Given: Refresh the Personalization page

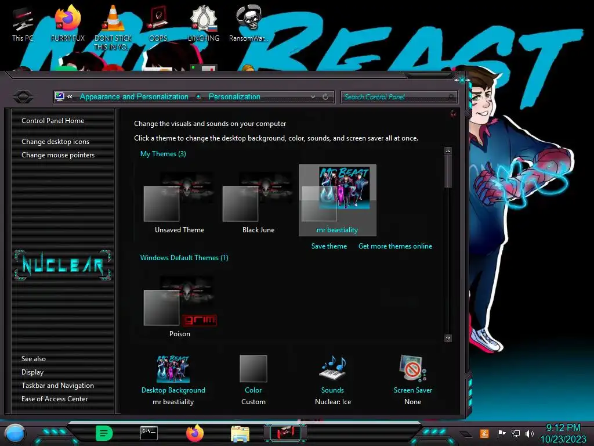Looking at the screenshot, I should tap(325, 97).
